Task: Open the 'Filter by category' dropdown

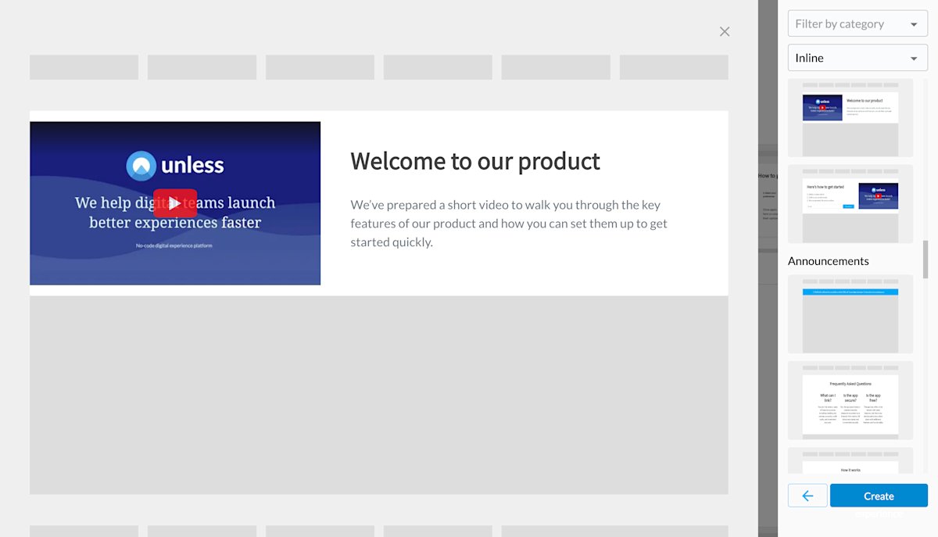Action: click(857, 23)
